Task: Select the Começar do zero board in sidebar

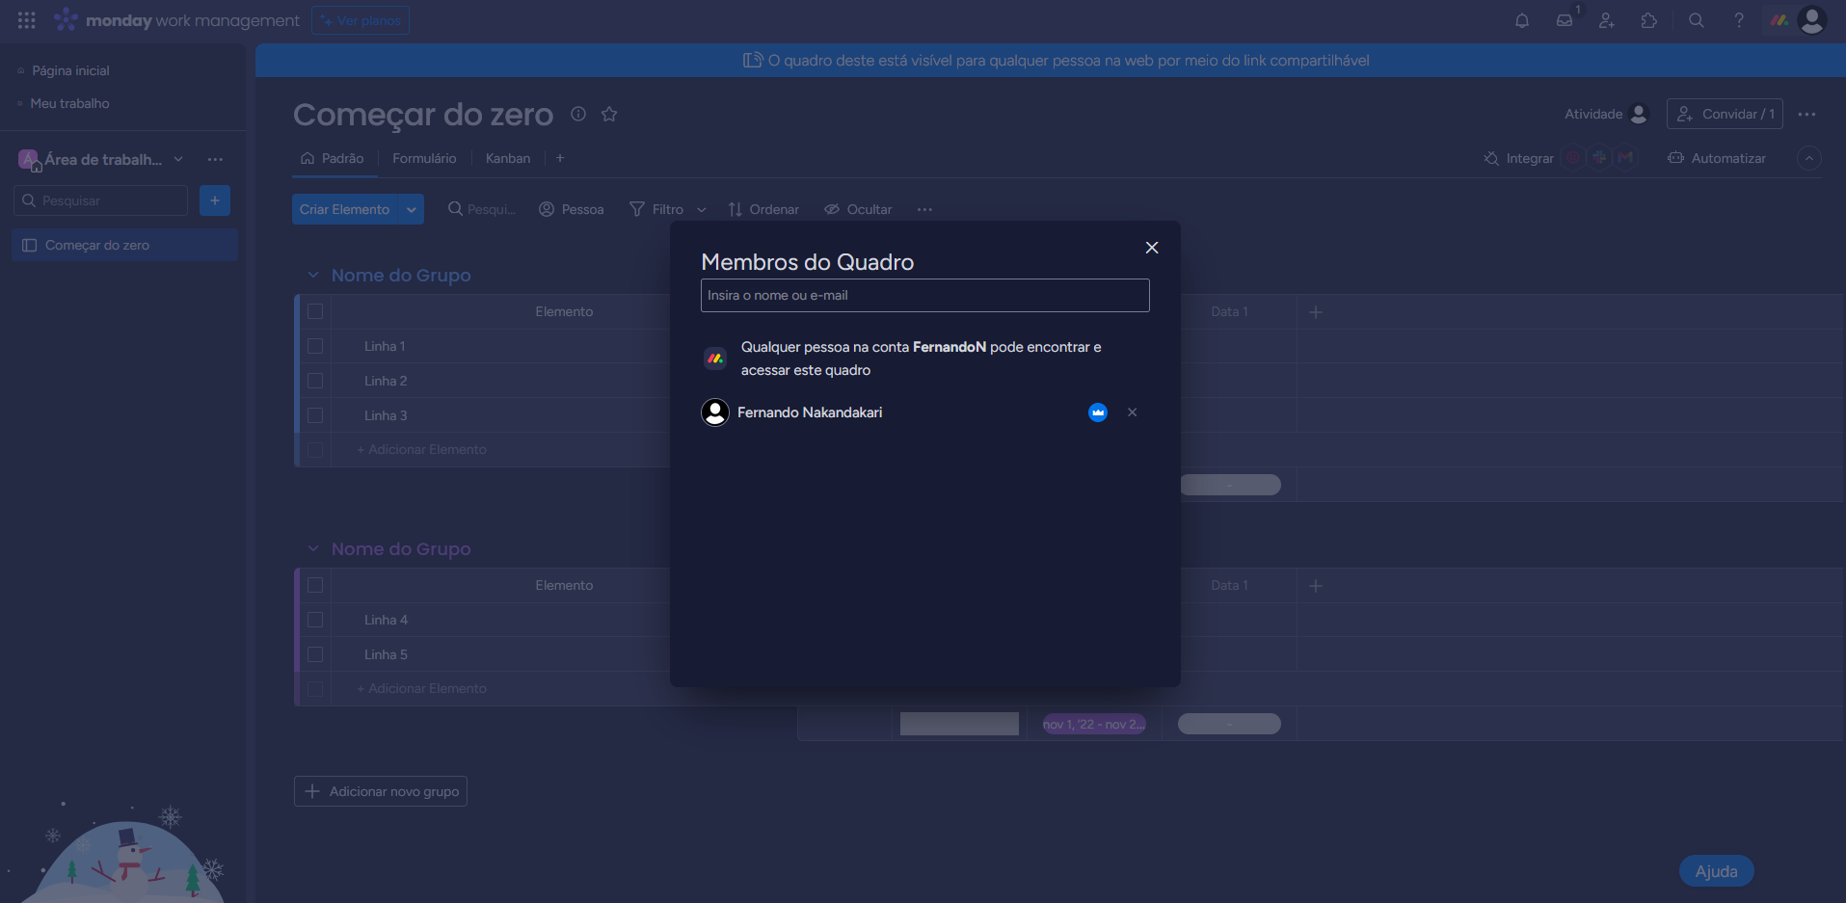Action: (124, 245)
